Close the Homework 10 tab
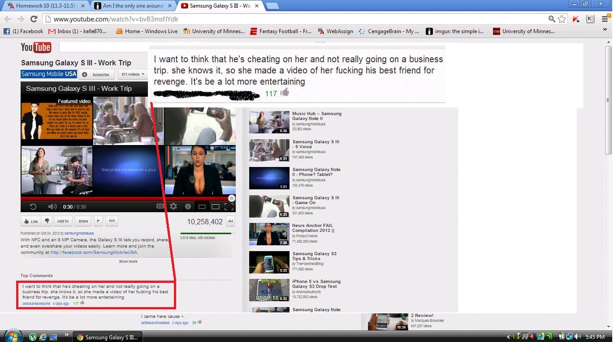This screenshot has height=342, width=614. 82,6
